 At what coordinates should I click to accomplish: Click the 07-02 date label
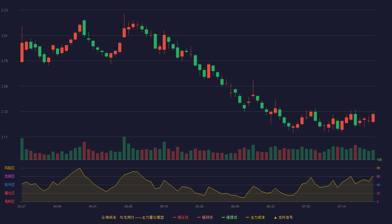[x=306, y=206]
